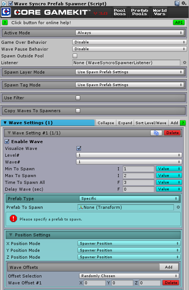
Task: Open Spawn Layer Mode dropdown
Action: [x=130, y=72]
